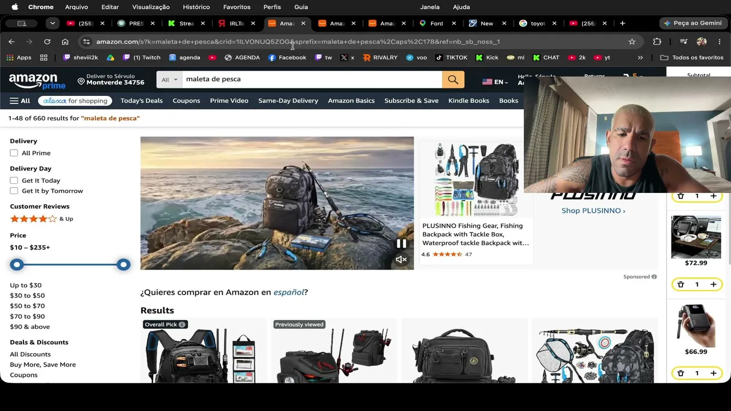731x411 pixels.
Task: Open the $72.99 cart item thumbnail
Action: click(x=696, y=236)
